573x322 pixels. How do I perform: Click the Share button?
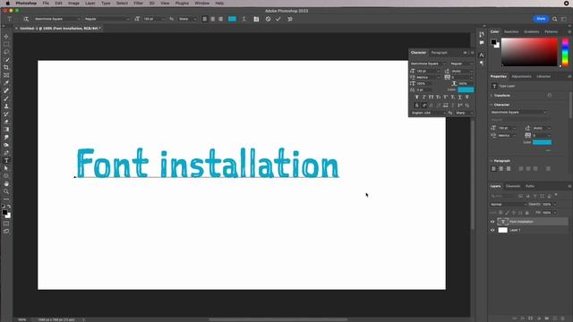[541, 19]
